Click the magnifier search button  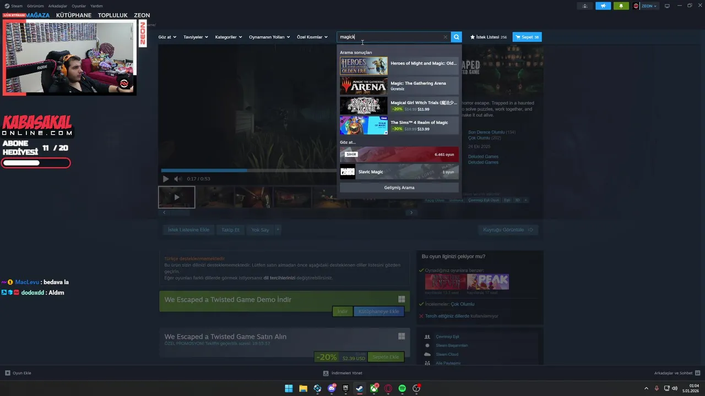point(456,37)
